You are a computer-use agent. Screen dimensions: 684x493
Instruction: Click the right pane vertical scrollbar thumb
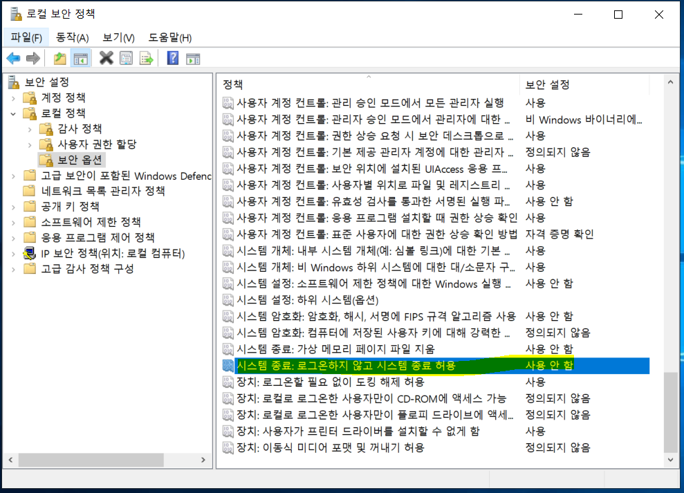click(670, 412)
